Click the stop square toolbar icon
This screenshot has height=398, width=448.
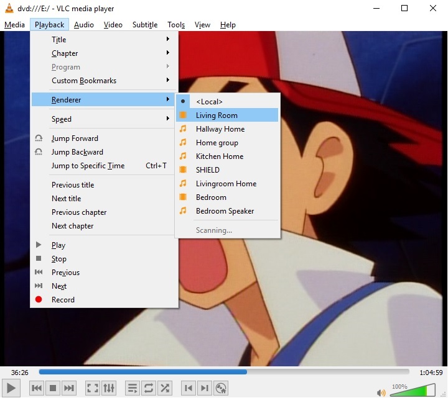click(x=53, y=388)
